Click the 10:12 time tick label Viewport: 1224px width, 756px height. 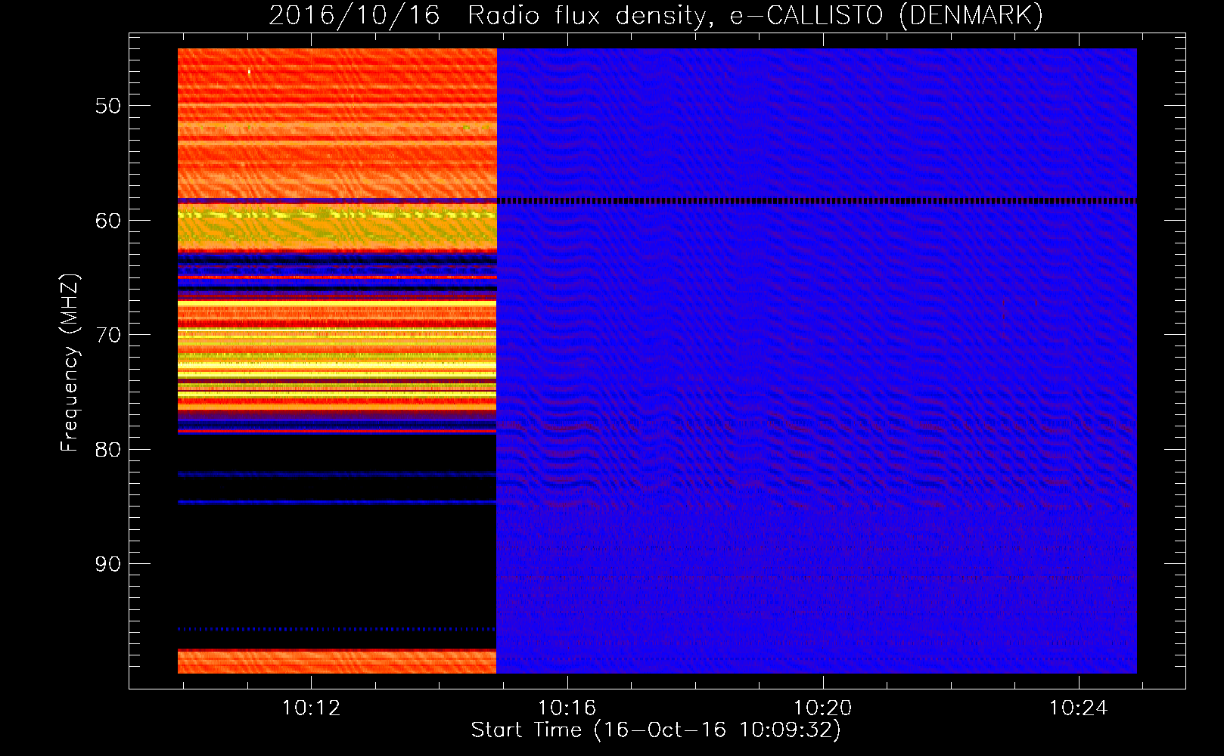tap(311, 708)
